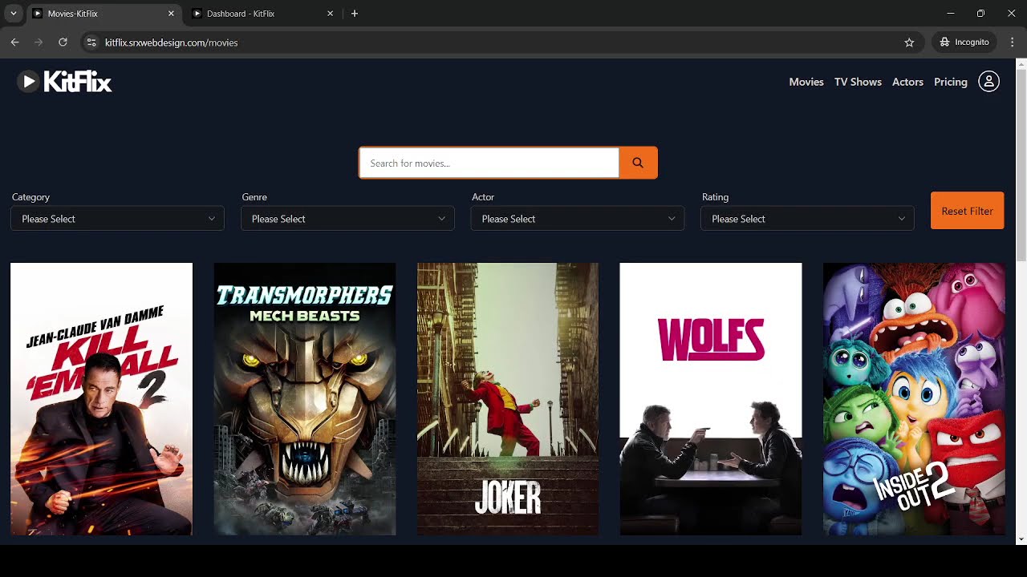The height and width of the screenshot is (577, 1027).
Task: Bookmark this page with the star icon
Action: tap(909, 42)
